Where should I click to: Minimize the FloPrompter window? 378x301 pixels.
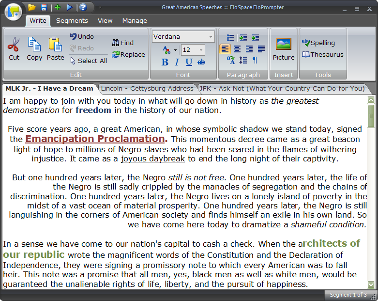point(345,9)
